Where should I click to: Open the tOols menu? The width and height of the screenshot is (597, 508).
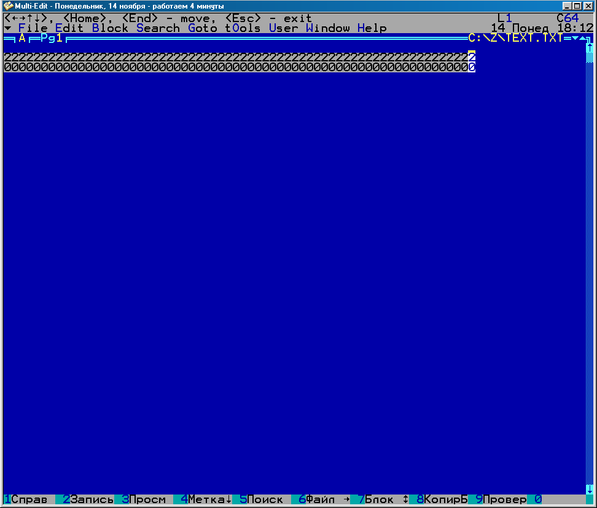pyautogui.click(x=243, y=28)
